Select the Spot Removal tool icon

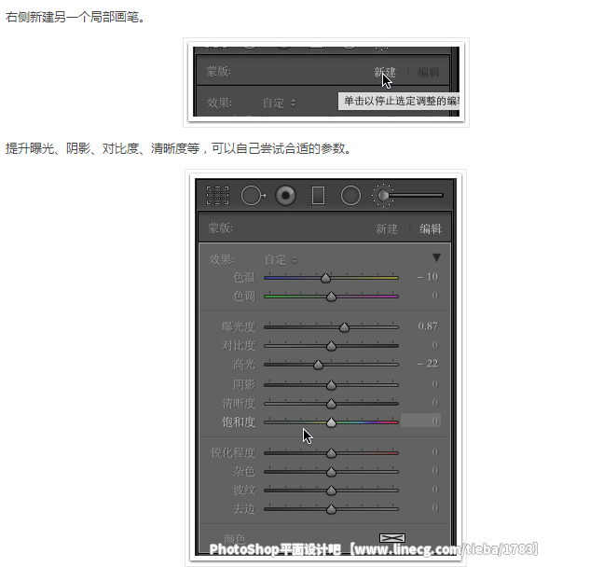[254, 196]
